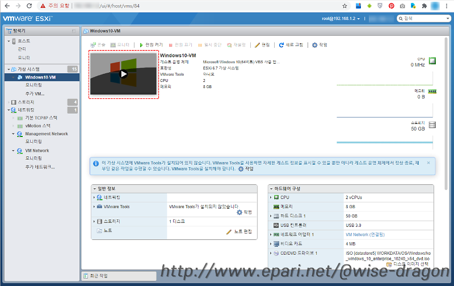Open 작업 gear menu in toolbar

click(320, 45)
